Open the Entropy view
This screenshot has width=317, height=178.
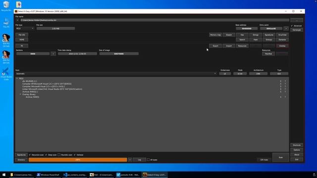tap(268, 40)
